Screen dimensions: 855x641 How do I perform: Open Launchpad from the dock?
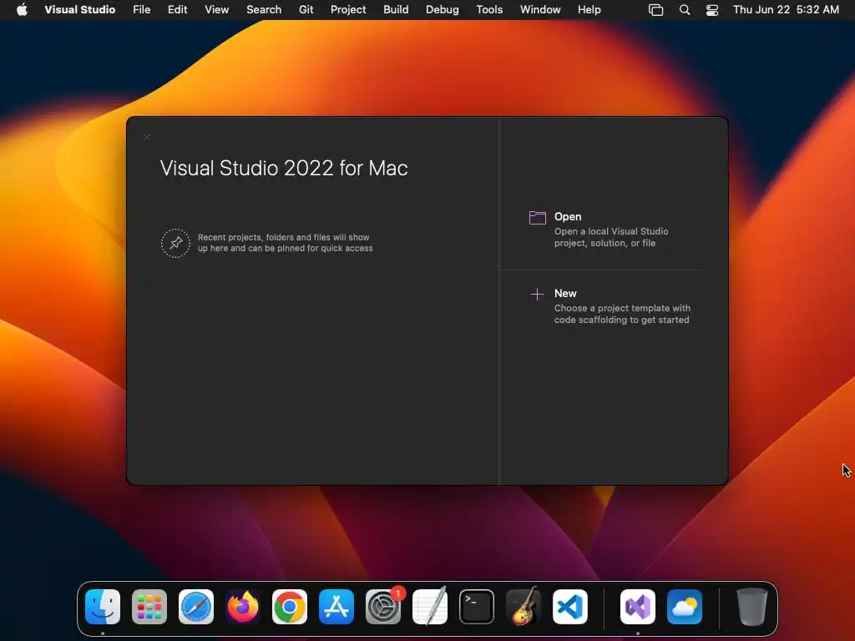coord(149,607)
